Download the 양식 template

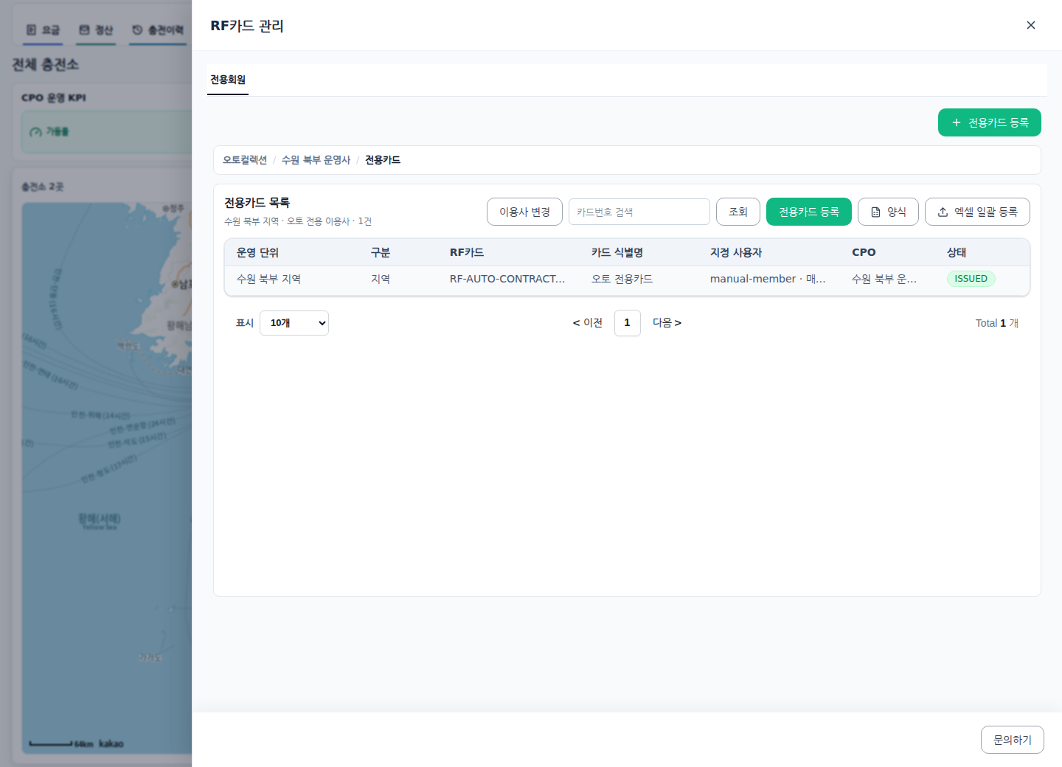click(x=888, y=212)
